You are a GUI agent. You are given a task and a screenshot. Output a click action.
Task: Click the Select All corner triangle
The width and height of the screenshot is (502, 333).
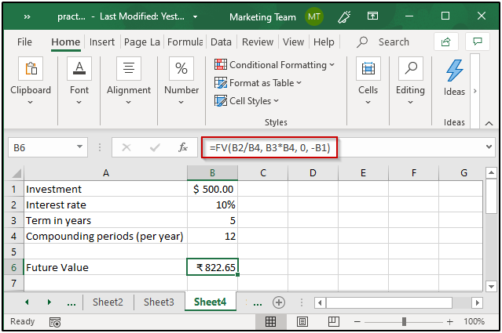pyautogui.click(x=16, y=173)
